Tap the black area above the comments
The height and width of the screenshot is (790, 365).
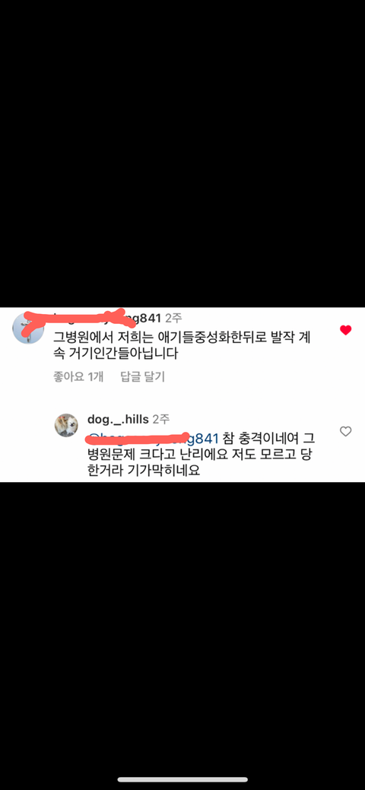(182, 154)
